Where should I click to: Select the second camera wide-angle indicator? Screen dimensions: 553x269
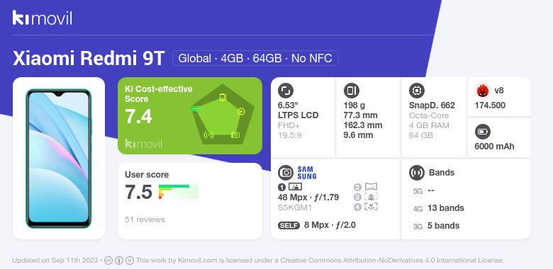pyautogui.click(x=366, y=187)
